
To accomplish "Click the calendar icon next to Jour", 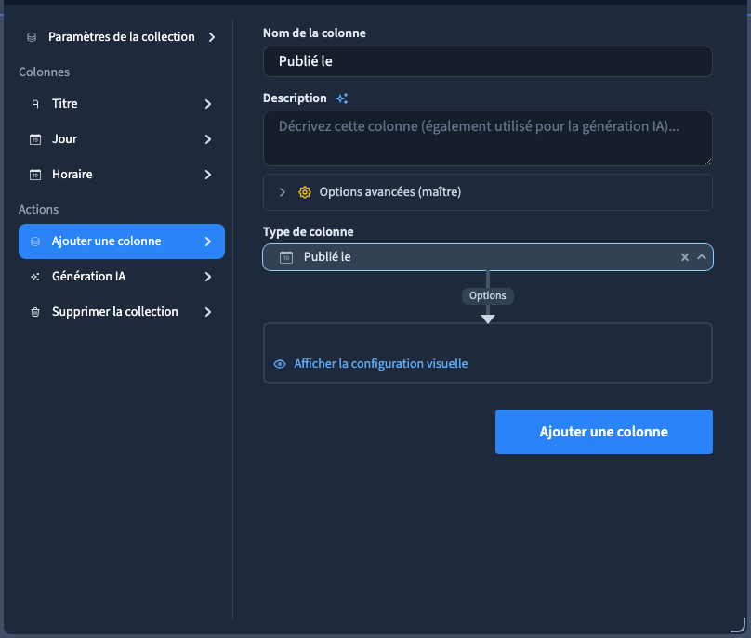I will (35, 139).
